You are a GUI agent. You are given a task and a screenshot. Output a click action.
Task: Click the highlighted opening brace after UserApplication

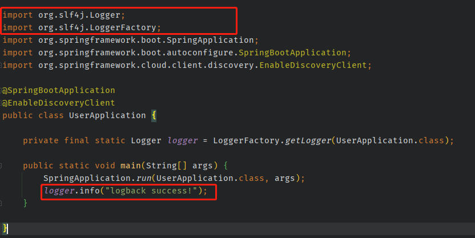[x=154, y=115]
